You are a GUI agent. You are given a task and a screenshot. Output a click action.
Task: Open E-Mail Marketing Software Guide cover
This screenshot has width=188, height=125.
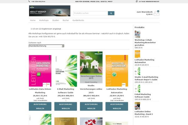[x=66, y=71]
